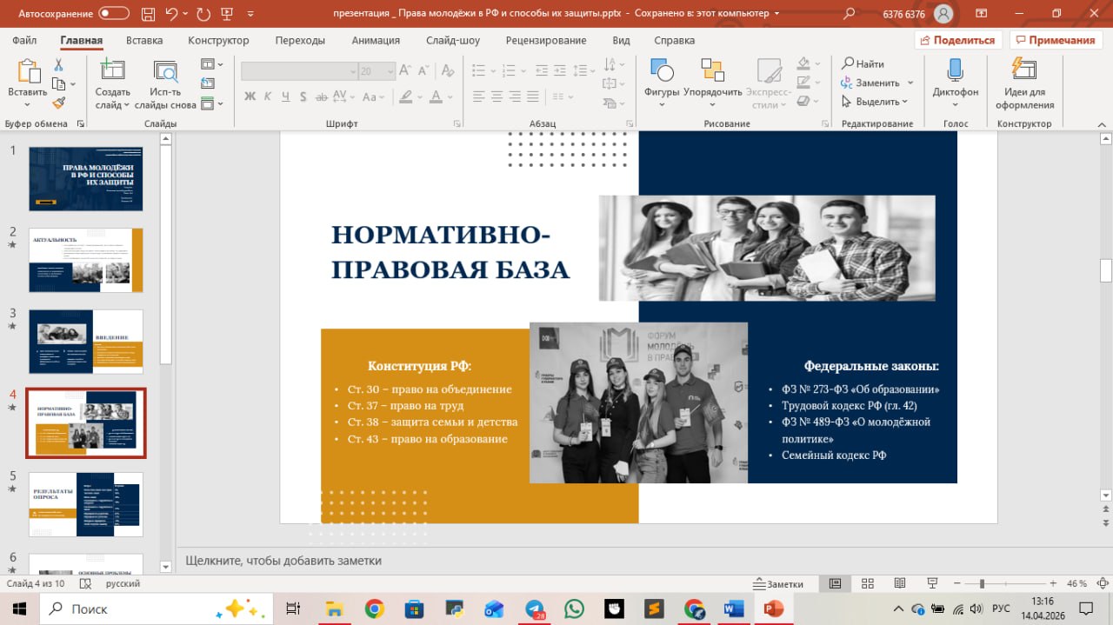The image size is (1113, 625).
Task: Switch to slide sorter view icon
Action: 867,583
